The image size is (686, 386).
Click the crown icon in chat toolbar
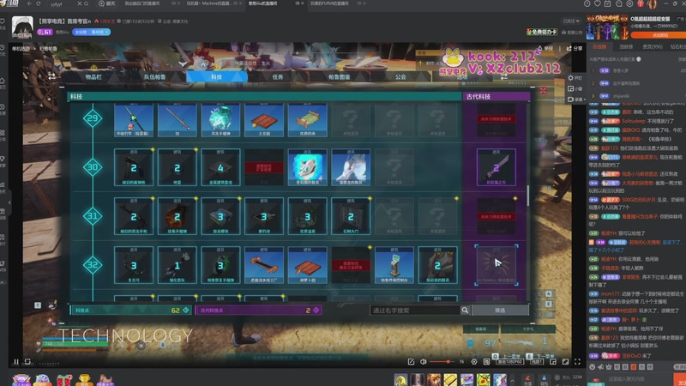[x=609, y=367]
